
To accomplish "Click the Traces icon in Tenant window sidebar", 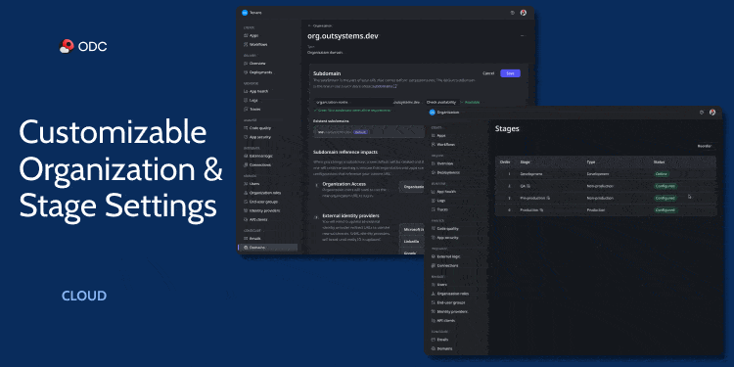I will pyautogui.click(x=246, y=109).
